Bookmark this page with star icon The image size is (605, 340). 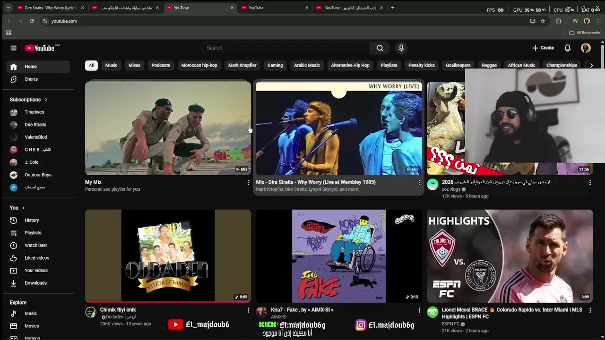543,21
